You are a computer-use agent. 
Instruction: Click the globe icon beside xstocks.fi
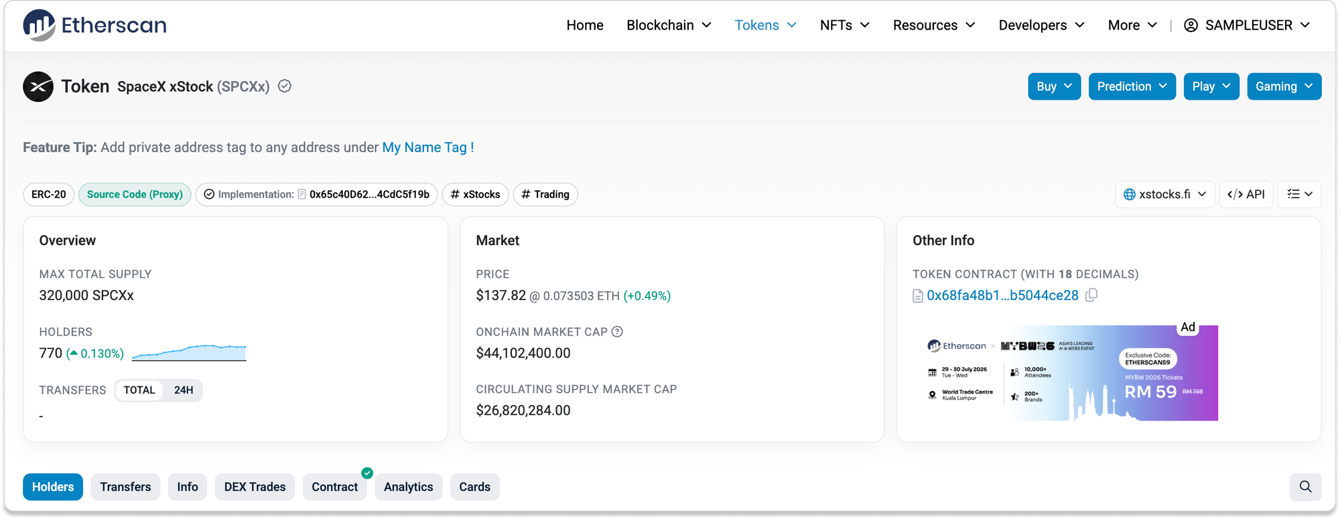1130,194
